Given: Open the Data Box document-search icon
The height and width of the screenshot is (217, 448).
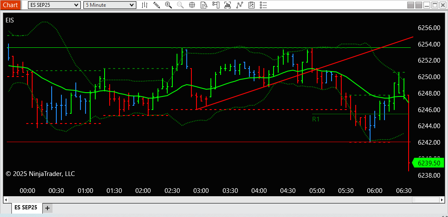Looking at the screenshot, I should 204,5.
